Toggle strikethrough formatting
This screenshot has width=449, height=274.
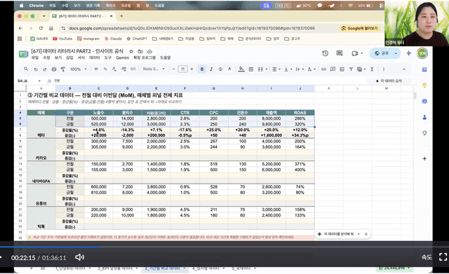tap(220, 69)
